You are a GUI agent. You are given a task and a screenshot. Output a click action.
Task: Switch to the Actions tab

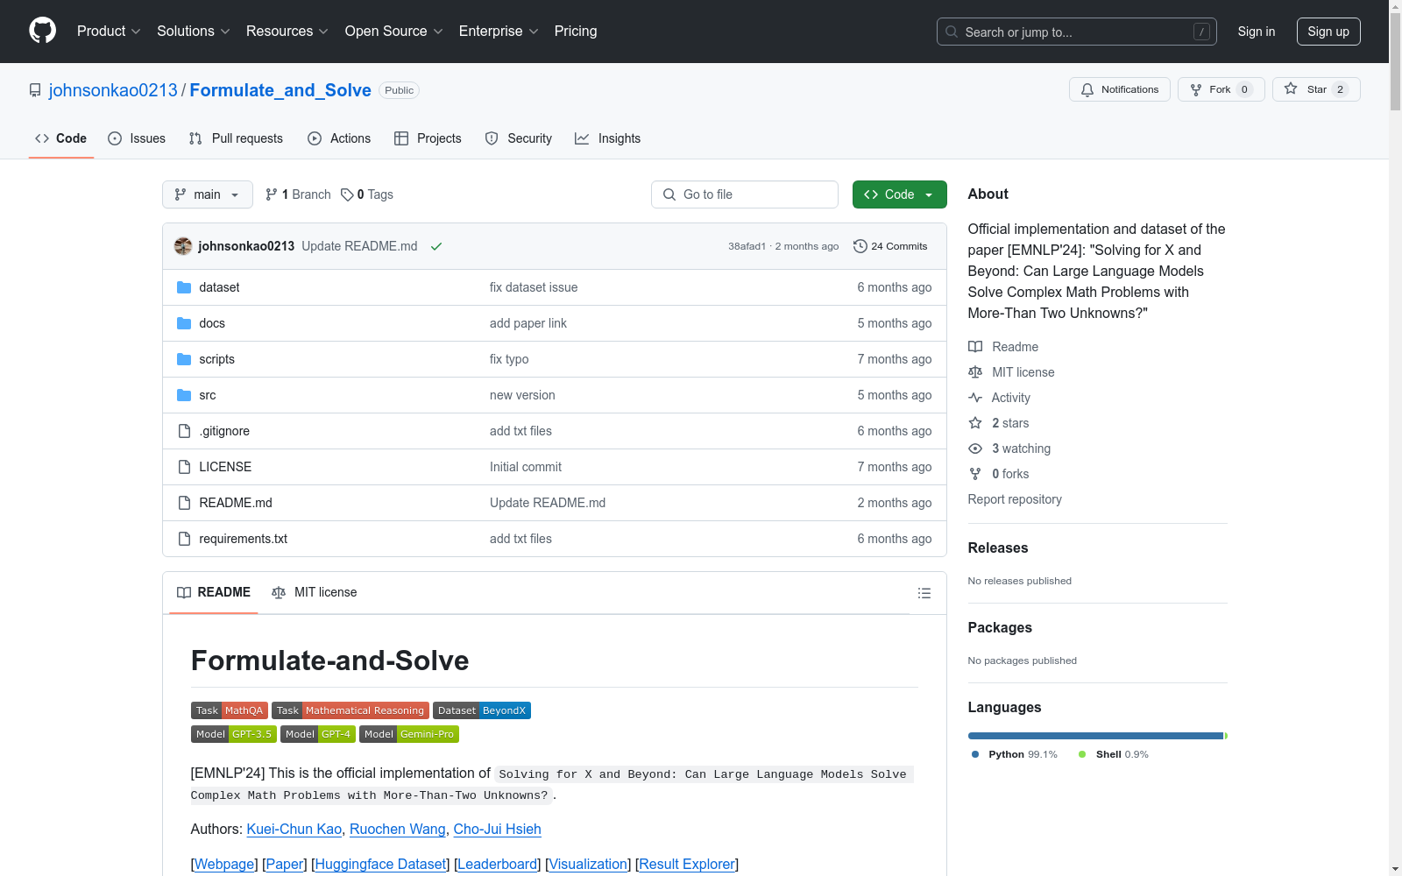pos(339,138)
